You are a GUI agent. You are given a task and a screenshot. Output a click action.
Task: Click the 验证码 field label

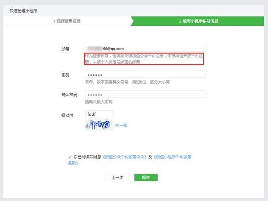67,114
